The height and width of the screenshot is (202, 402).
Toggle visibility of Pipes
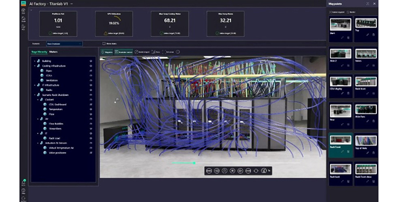coord(91,71)
